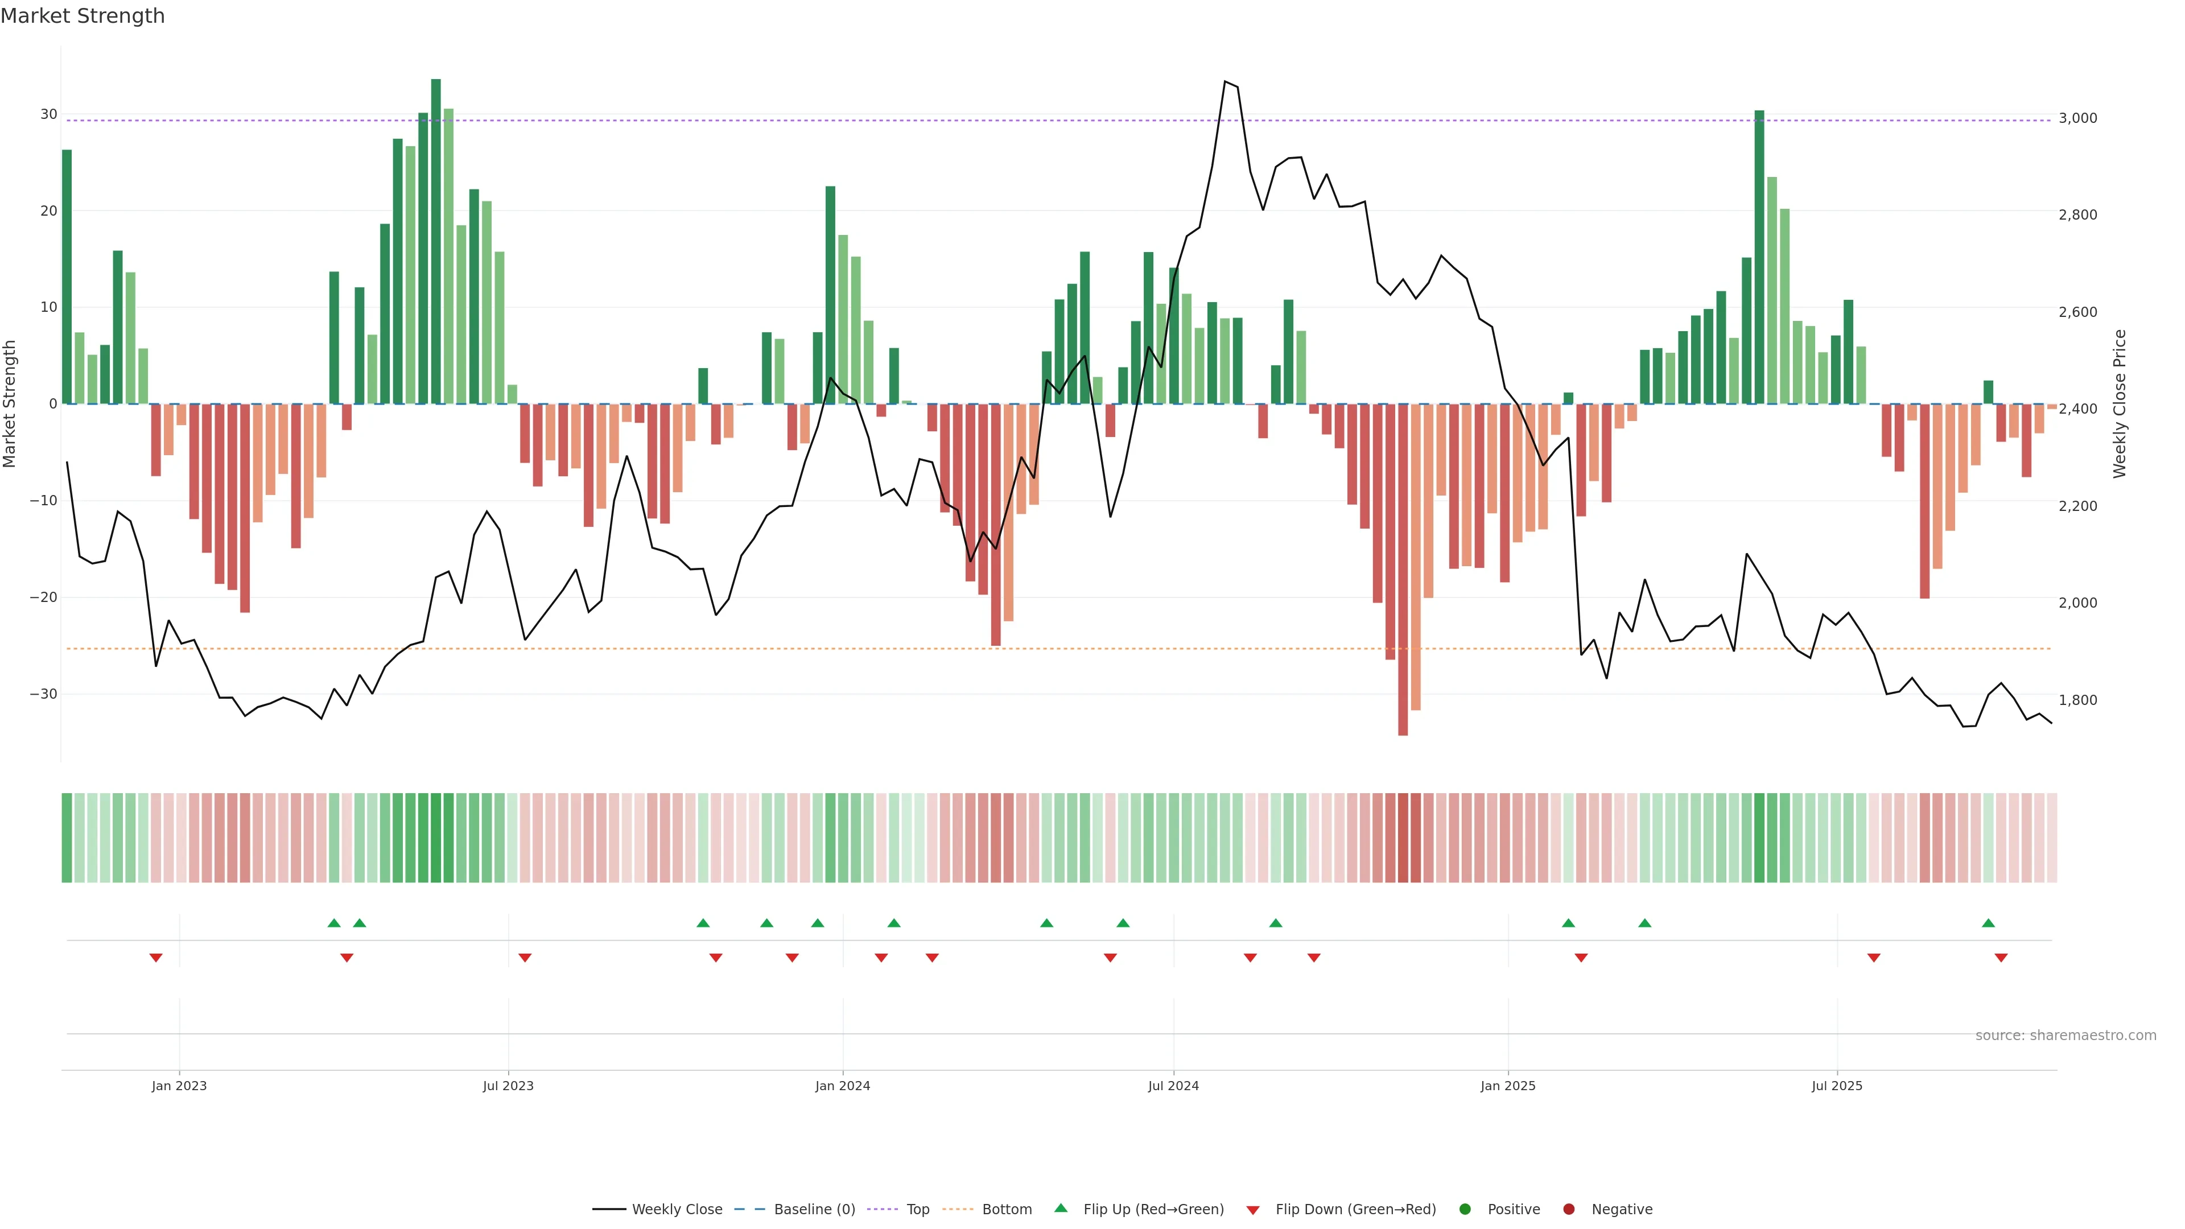Click the source sharemaestro.com text
The width and height of the screenshot is (2185, 1229).
tap(2066, 1035)
